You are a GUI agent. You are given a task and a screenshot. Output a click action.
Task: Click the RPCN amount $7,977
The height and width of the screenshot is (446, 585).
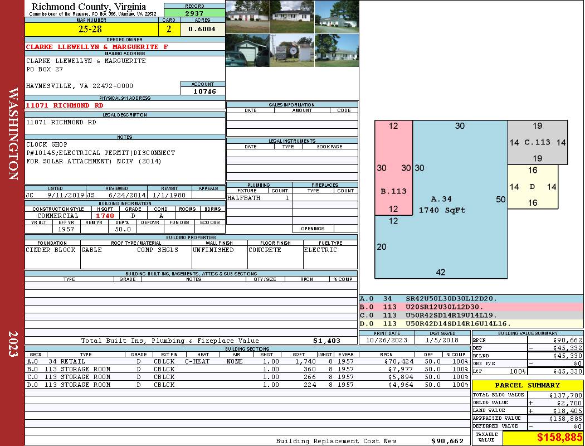point(401,369)
